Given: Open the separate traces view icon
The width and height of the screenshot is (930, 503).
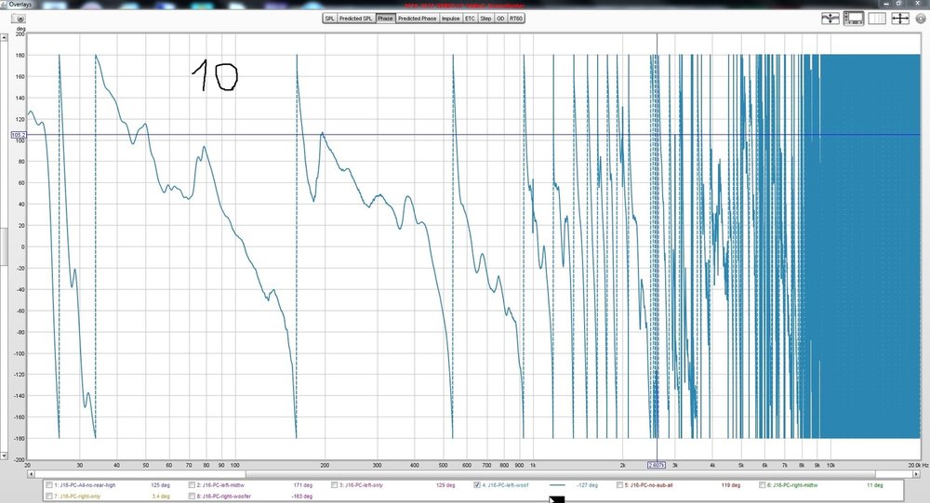Looking at the screenshot, I should (x=830, y=19).
